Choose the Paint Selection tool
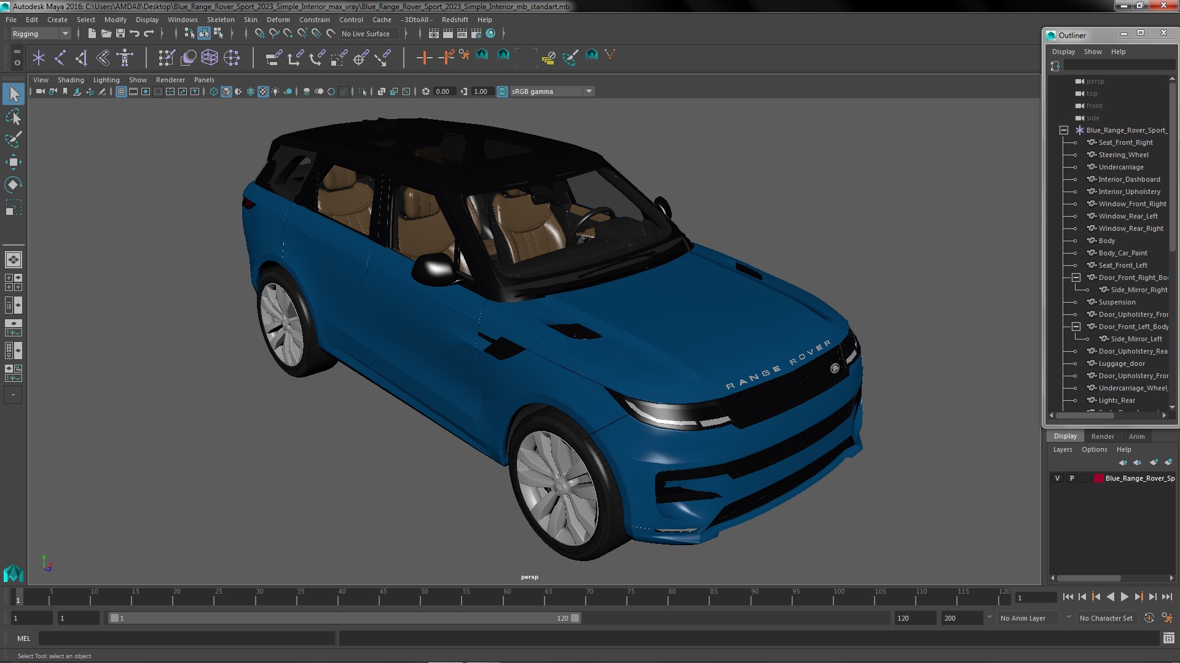The width and height of the screenshot is (1180, 663). (14, 139)
